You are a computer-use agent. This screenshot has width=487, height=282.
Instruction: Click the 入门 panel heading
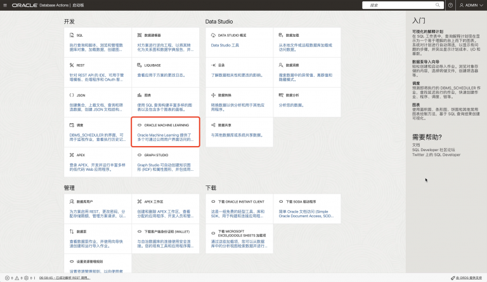coord(419,21)
